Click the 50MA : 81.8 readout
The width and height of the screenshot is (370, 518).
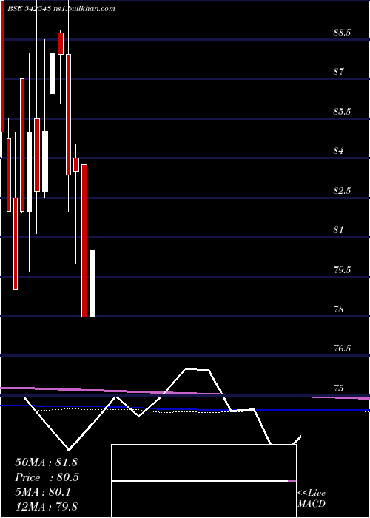point(46,462)
